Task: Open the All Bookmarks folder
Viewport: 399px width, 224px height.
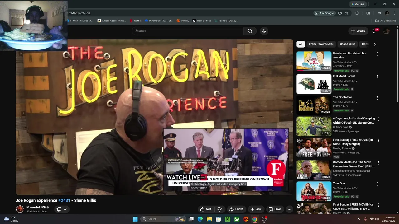Action: (x=386, y=21)
